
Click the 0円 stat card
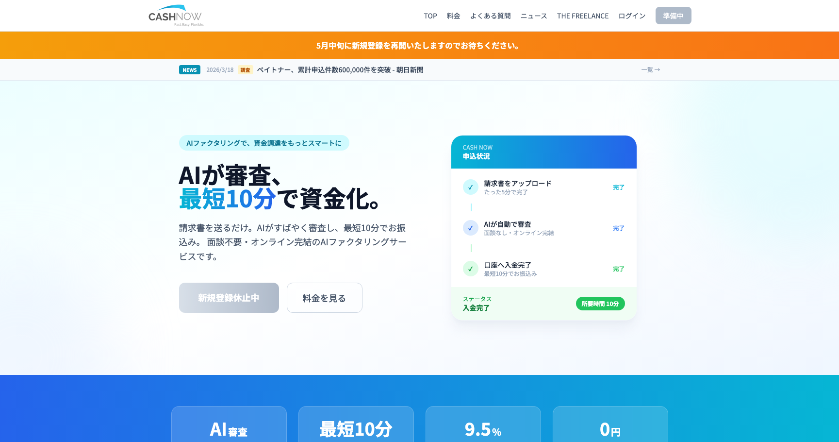coord(610,425)
